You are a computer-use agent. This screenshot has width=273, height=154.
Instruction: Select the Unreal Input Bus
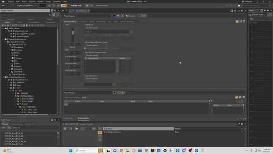(x=19, y=74)
